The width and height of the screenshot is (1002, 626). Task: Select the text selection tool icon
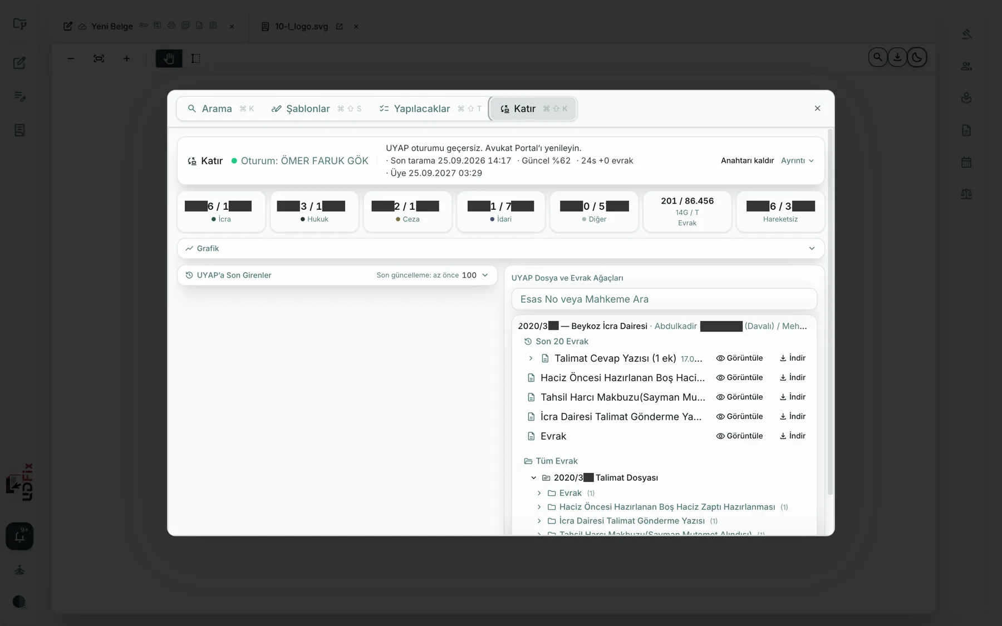[x=195, y=58]
